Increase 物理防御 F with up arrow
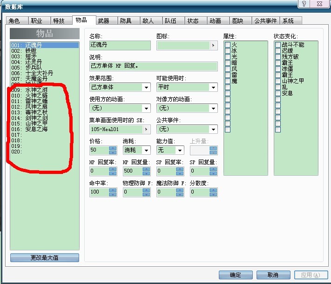 tap(146, 190)
